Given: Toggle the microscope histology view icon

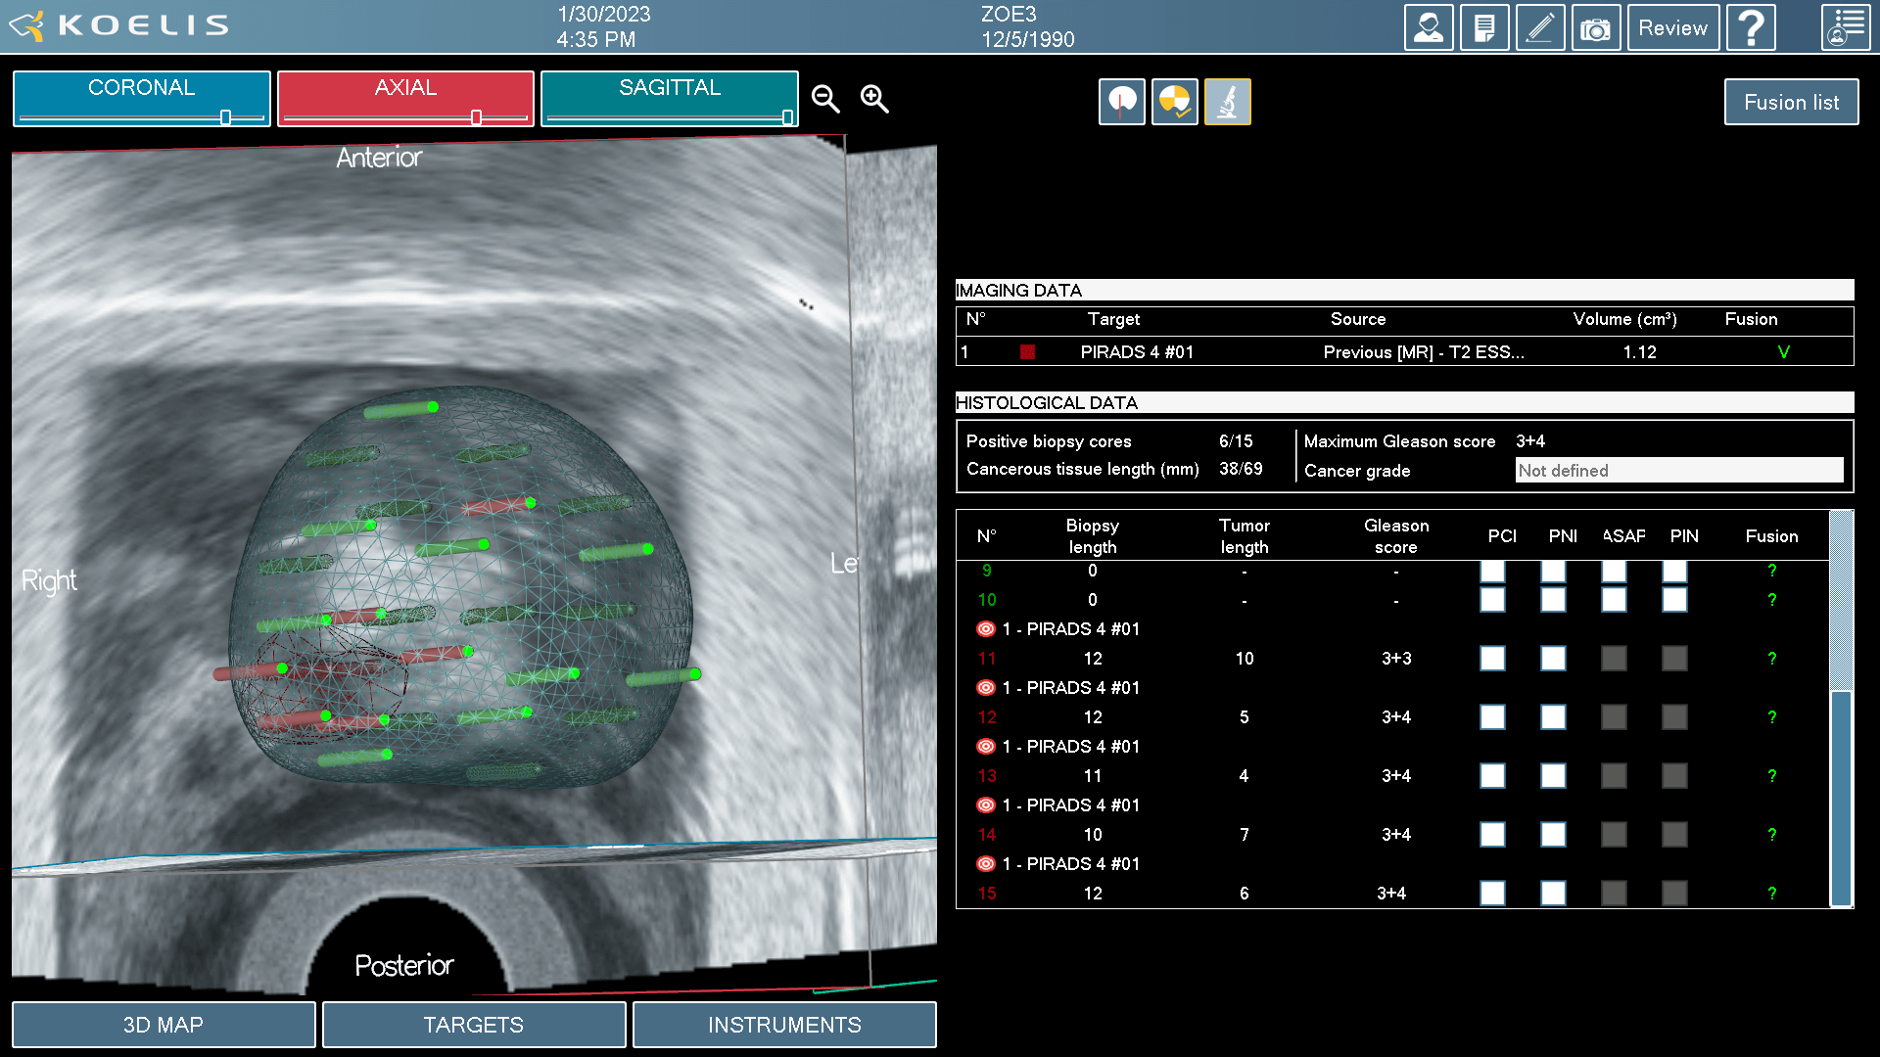Looking at the screenshot, I should pos(1227,101).
